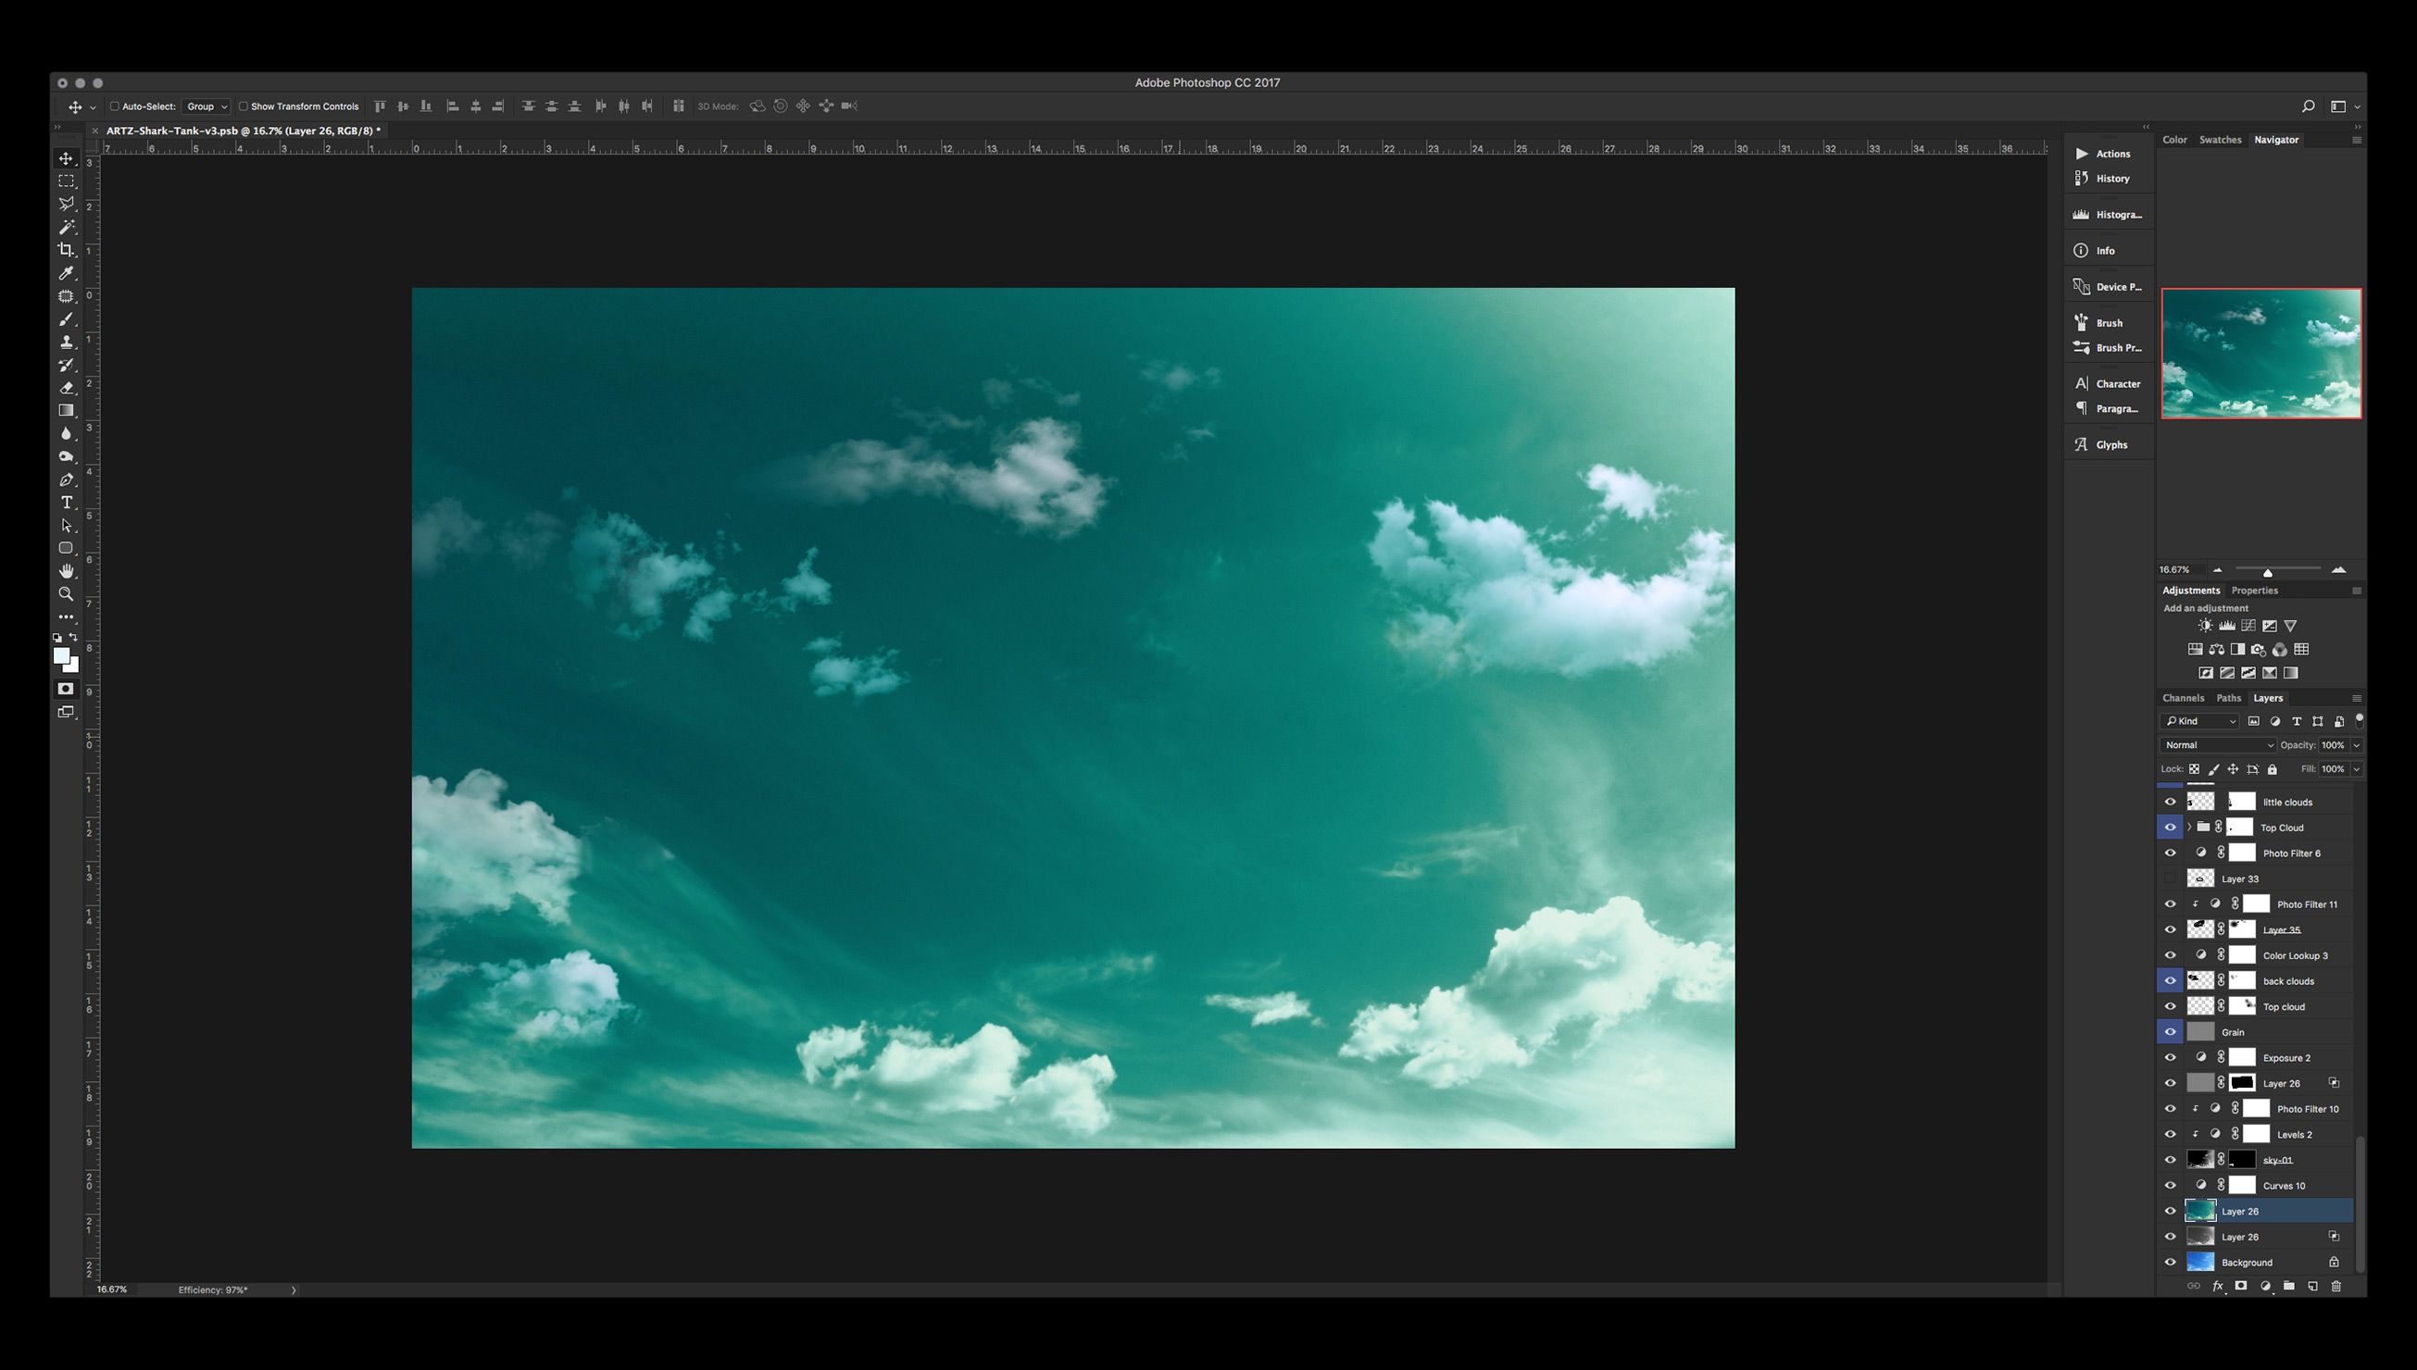Switch to the Swatches tab
2417x1370 pixels.
click(2220, 139)
